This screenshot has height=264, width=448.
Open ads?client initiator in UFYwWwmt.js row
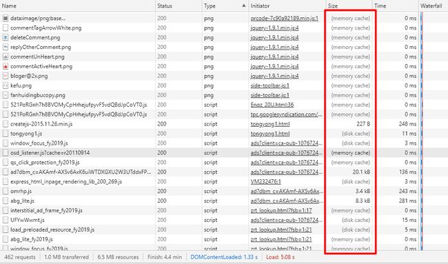[286, 220]
